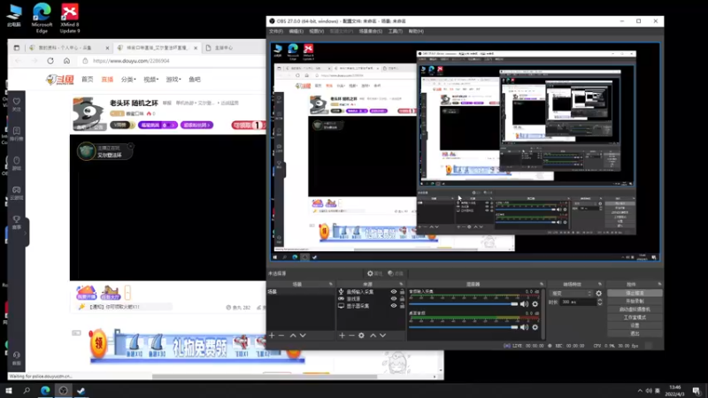Open taskbar search icon

(27, 390)
